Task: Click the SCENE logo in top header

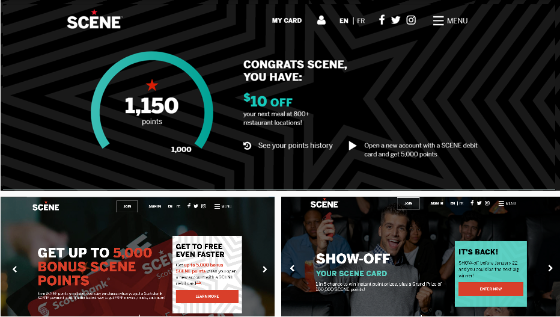Action: (x=95, y=20)
